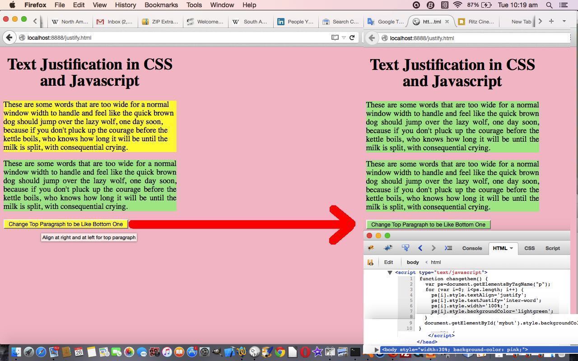Switch to the Welcome... tab
Screen dimensions: 578x361
click(206, 21)
